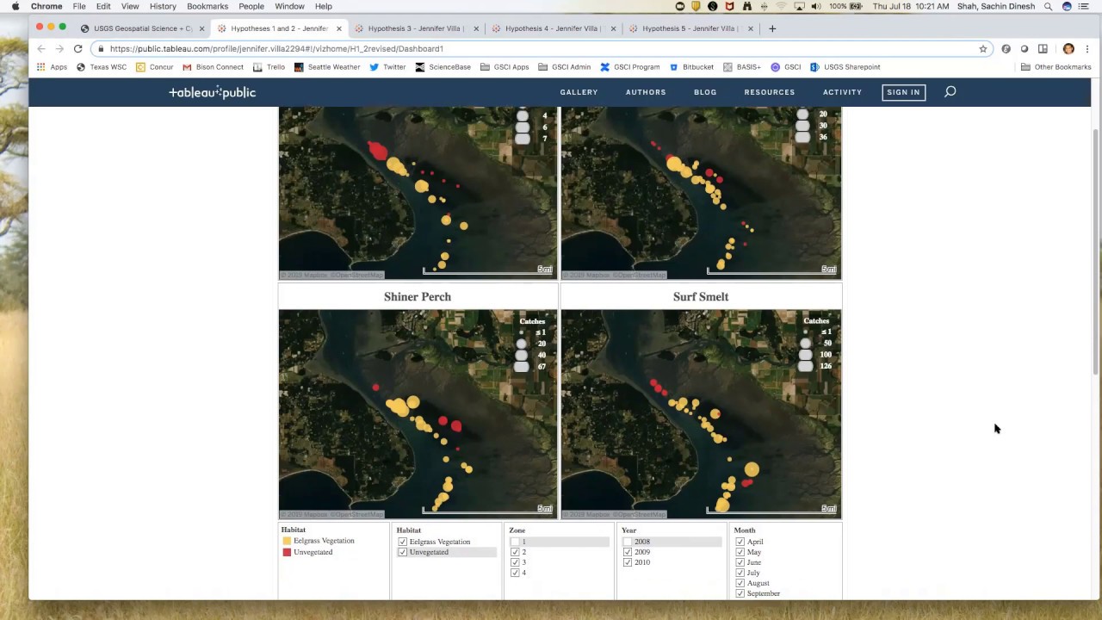1102x620 pixels.
Task: Close the Hypothesis 4 tab
Action: tap(614, 28)
